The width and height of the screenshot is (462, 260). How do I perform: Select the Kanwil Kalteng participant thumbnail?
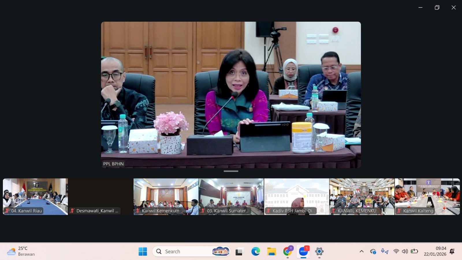click(x=427, y=196)
